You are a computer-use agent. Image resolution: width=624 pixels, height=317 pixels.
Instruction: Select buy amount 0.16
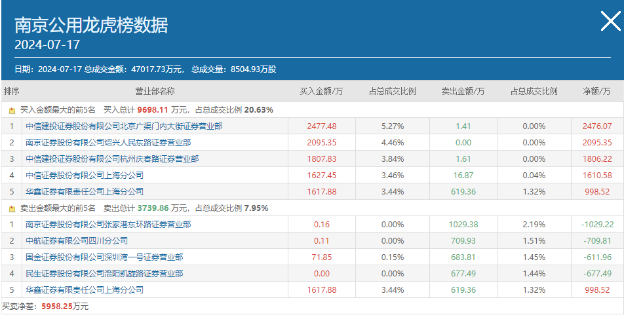322,225
